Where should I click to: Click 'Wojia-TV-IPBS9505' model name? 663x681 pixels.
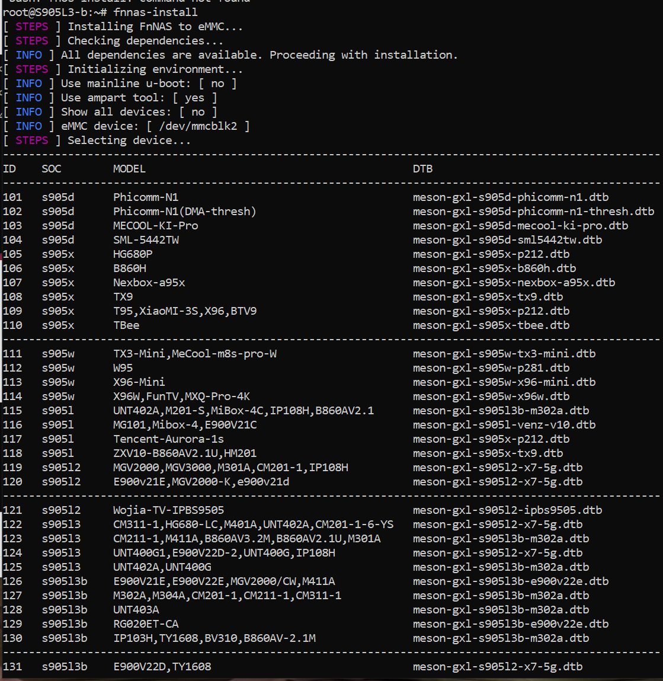coord(168,510)
